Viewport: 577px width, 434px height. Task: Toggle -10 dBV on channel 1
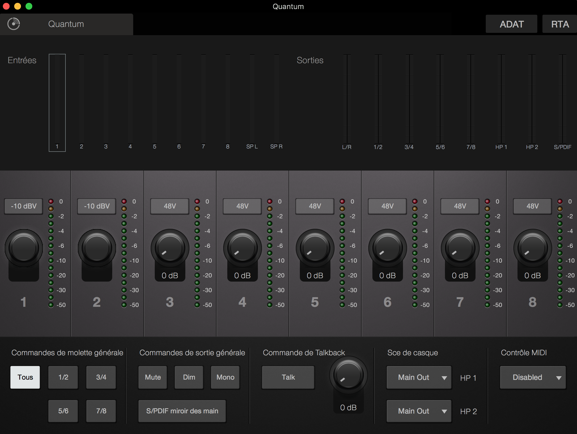23,206
